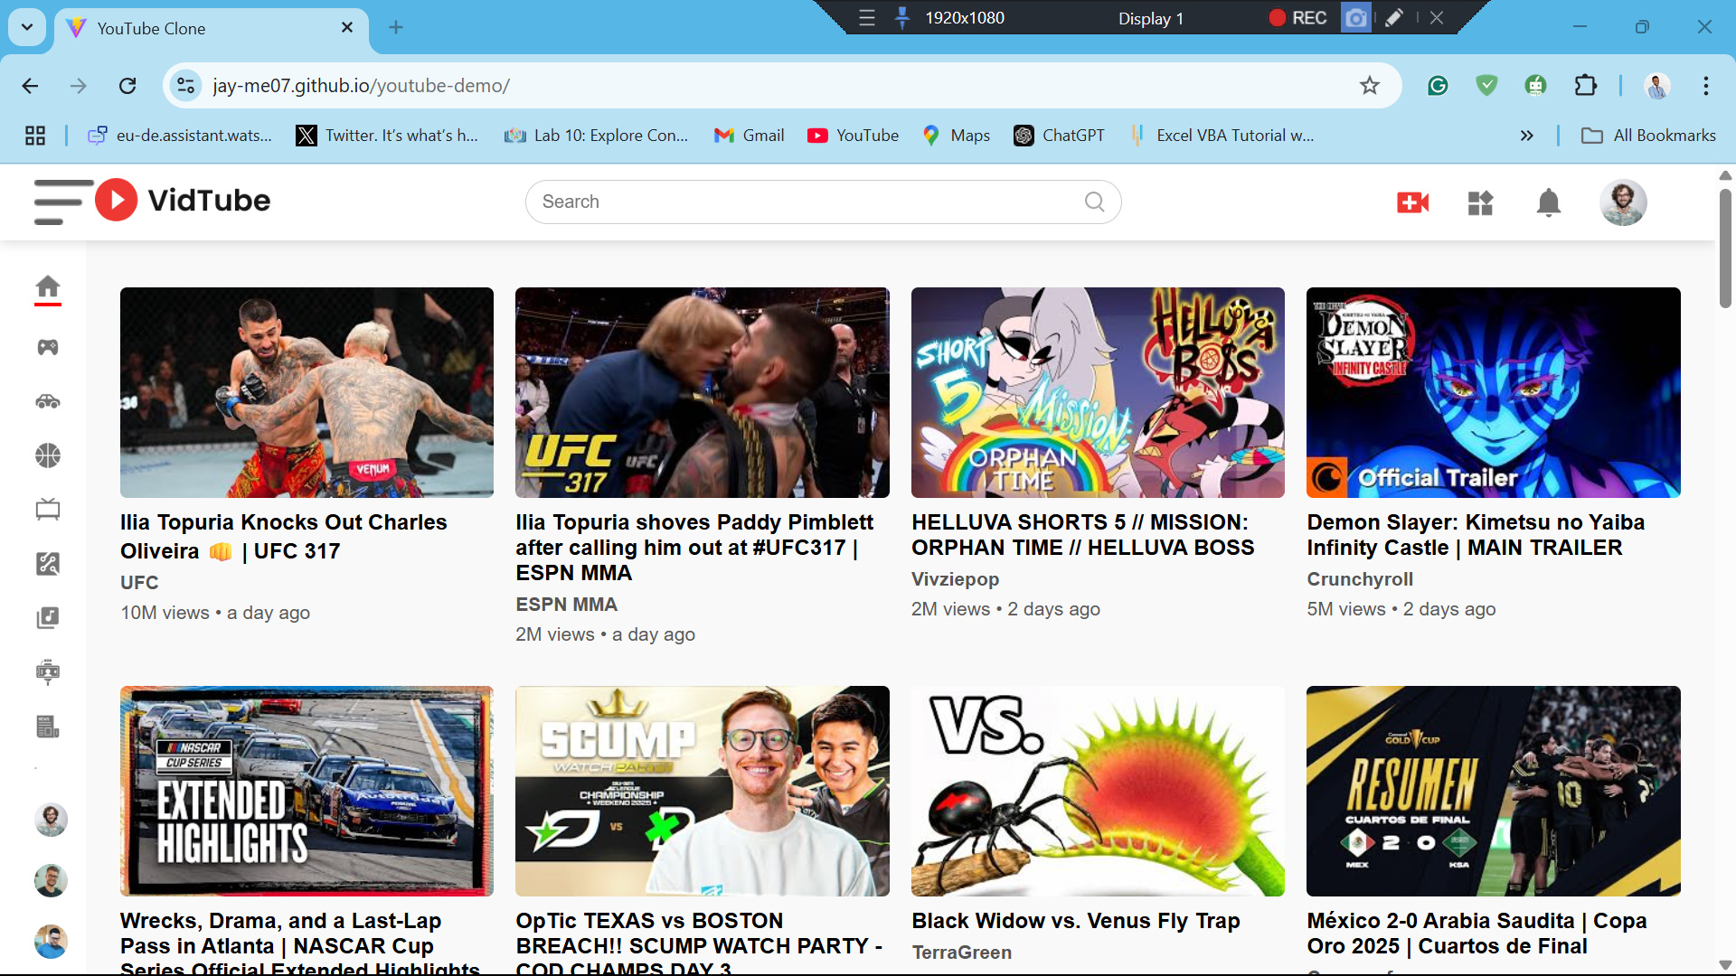The height and width of the screenshot is (976, 1736).
Task: Click the ESPN MMA channel name
Action: pos(566,605)
